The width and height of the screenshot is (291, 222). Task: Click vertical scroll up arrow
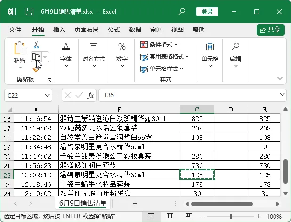tap(286, 109)
